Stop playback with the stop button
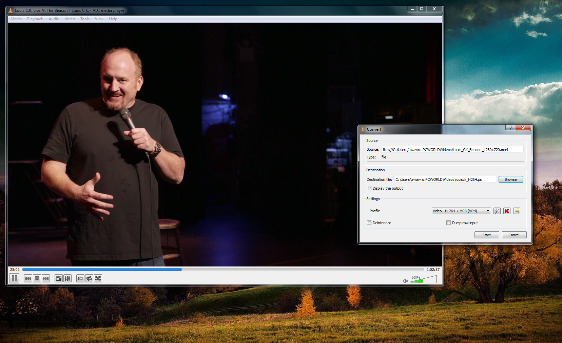The width and height of the screenshot is (562, 343). 37,278
